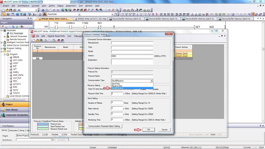
Task: Click the Communication Type dropdown arrow
Action: point(151,81)
